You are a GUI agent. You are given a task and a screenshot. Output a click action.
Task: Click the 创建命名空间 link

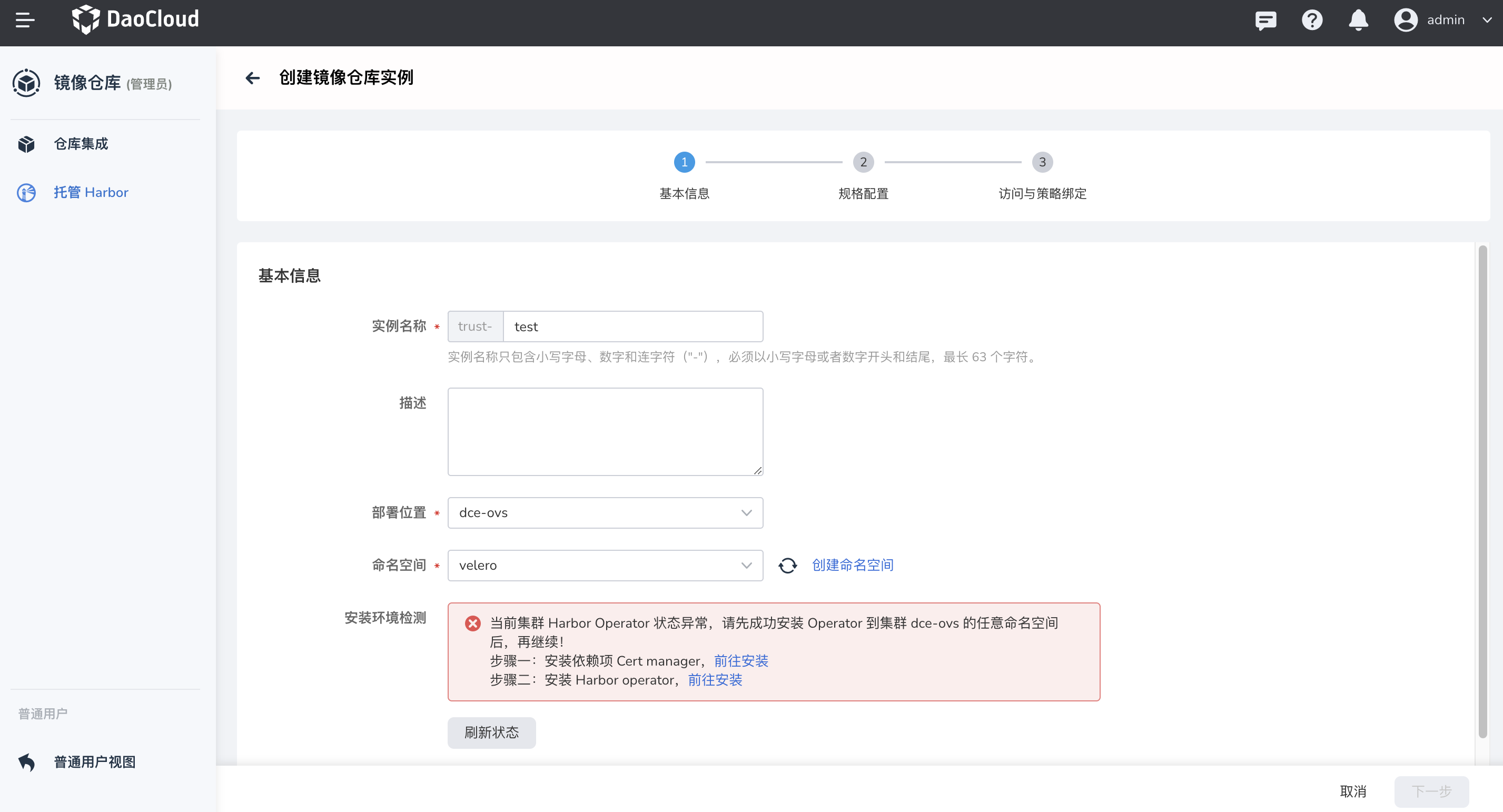853,565
